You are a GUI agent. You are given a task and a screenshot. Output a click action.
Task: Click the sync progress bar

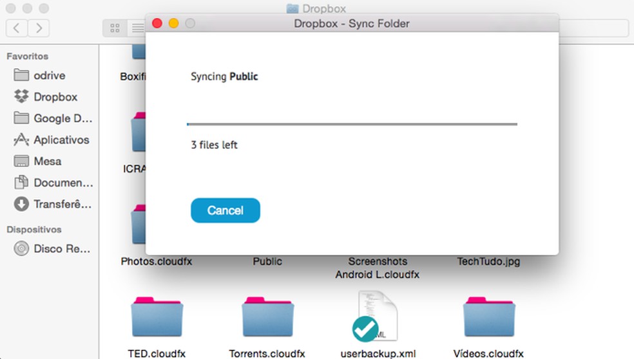[x=352, y=124]
